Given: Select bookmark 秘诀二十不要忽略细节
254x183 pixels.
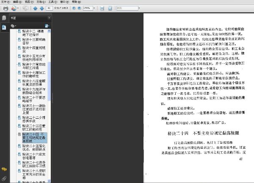Looking at the screenshot, I should [34, 99].
